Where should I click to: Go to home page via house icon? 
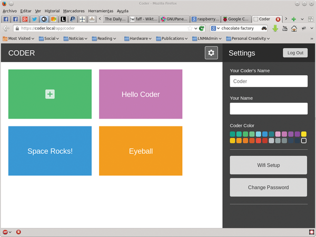(x=294, y=28)
